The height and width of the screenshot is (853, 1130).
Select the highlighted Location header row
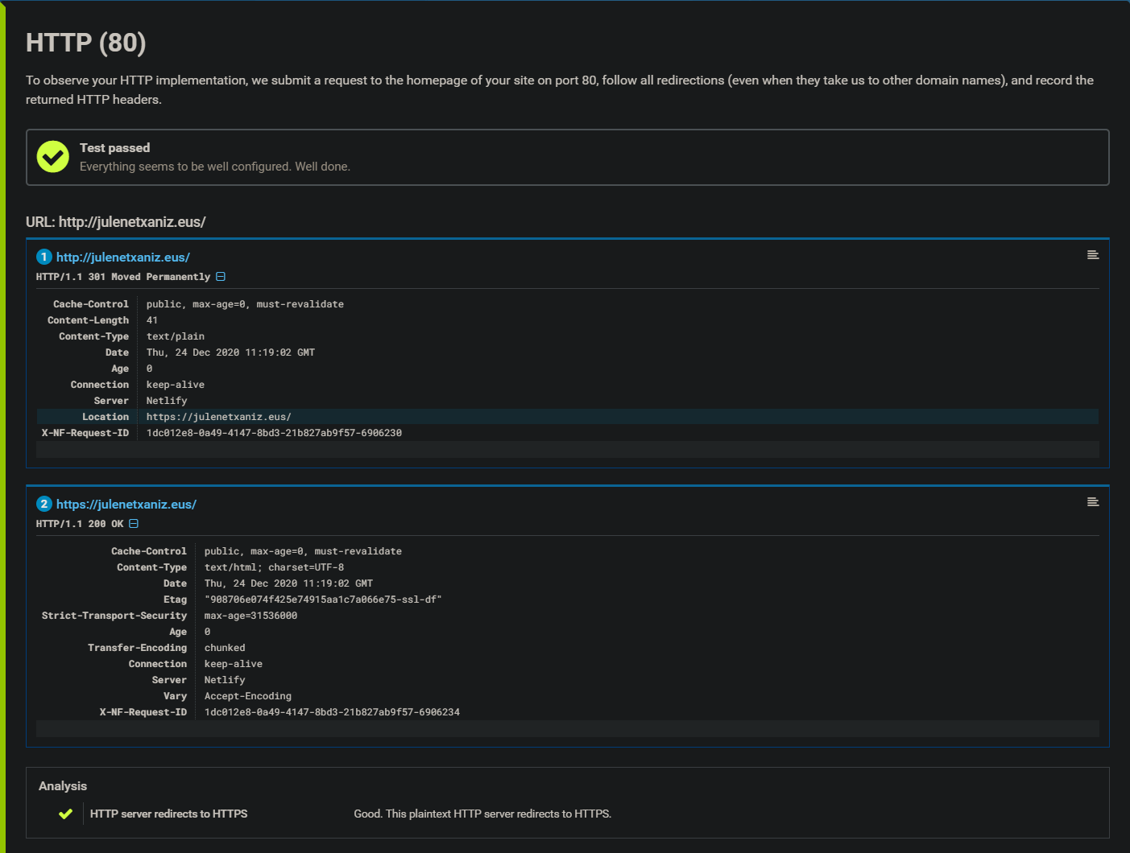[218, 416]
